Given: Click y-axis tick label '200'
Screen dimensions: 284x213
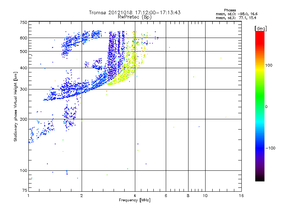Looking at the screenshot, I should point(23,119).
